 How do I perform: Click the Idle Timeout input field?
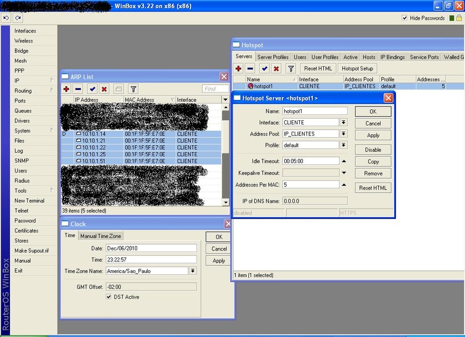tap(310, 161)
